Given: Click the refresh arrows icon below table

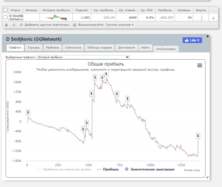Looking at the screenshot, I should tap(14, 25).
